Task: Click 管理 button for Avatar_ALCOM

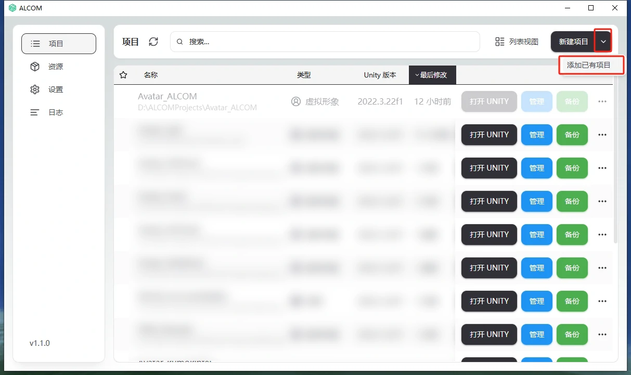Action: click(536, 101)
